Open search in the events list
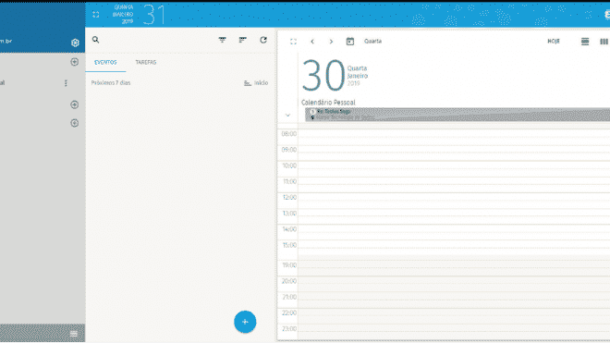 point(96,40)
